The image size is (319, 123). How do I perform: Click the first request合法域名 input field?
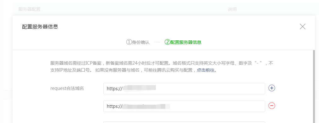pos(184,89)
